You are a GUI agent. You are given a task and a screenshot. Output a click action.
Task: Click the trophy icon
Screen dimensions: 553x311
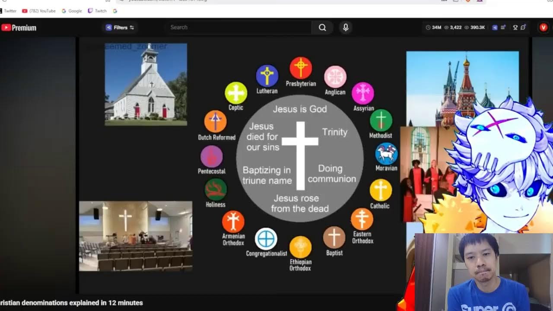click(x=515, y=28)
